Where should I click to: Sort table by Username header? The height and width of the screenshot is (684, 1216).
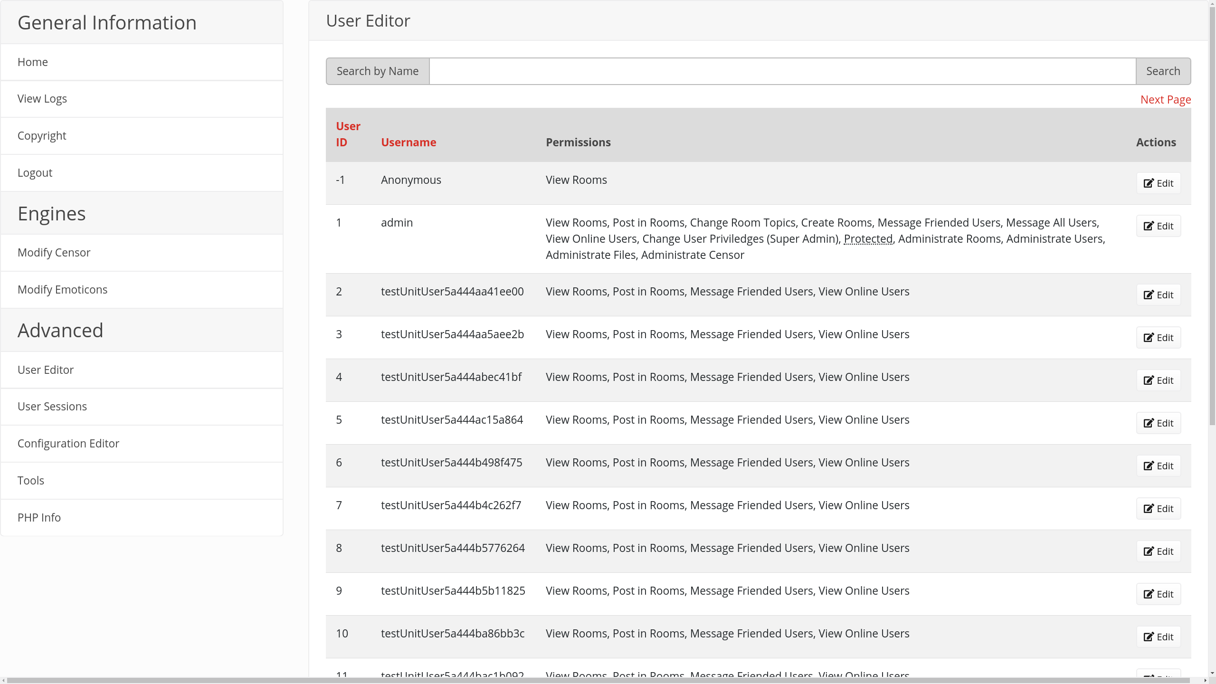point(408,142)
